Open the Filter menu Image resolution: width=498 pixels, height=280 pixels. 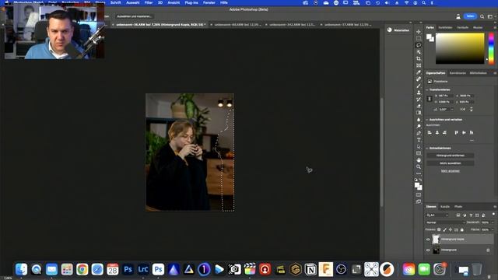(x=149, y=2)
